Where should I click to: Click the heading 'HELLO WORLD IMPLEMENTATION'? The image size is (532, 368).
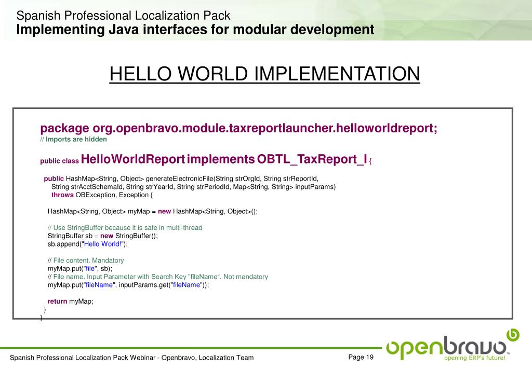coord(264,74)
